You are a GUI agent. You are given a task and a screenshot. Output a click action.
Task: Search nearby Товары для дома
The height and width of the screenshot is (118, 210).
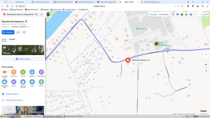(5, 84)
